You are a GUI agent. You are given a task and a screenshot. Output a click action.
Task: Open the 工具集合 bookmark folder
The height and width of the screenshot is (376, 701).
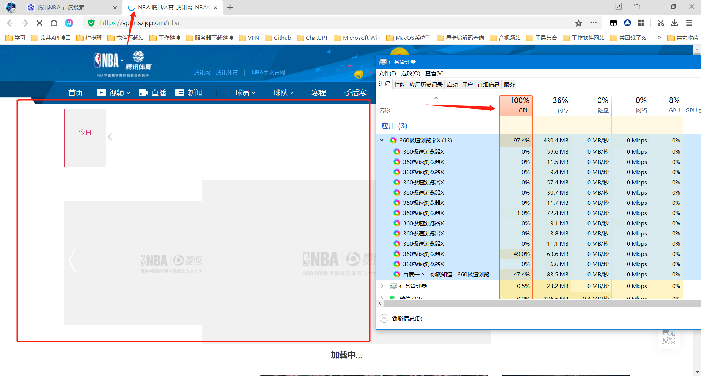pyautogui.click(x=541, y=38)
